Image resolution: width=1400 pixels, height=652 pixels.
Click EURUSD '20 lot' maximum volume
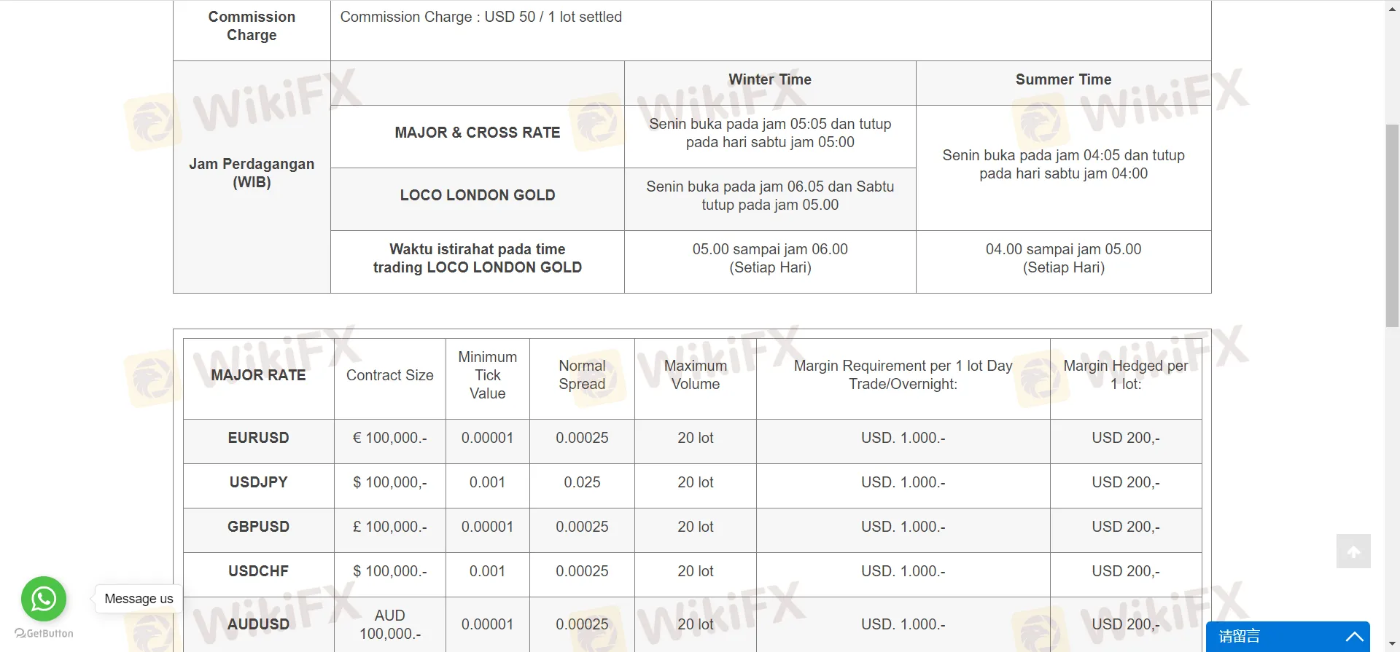(696, 438)
